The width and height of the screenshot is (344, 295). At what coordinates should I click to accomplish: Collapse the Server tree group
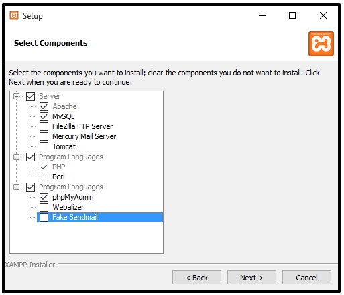(x=16, y=96)
